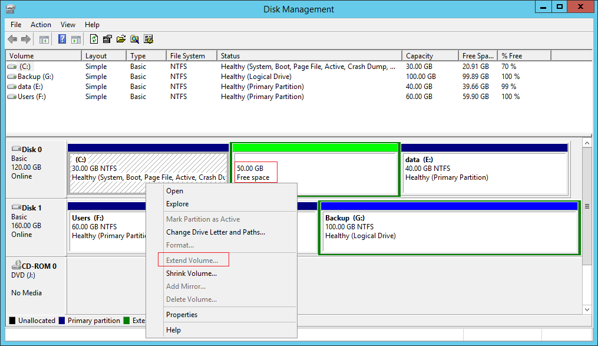Viewport: 598px width, 346px height.
Task: Open Help via the blue question mark icon
Action: click(x=62, y=39)
